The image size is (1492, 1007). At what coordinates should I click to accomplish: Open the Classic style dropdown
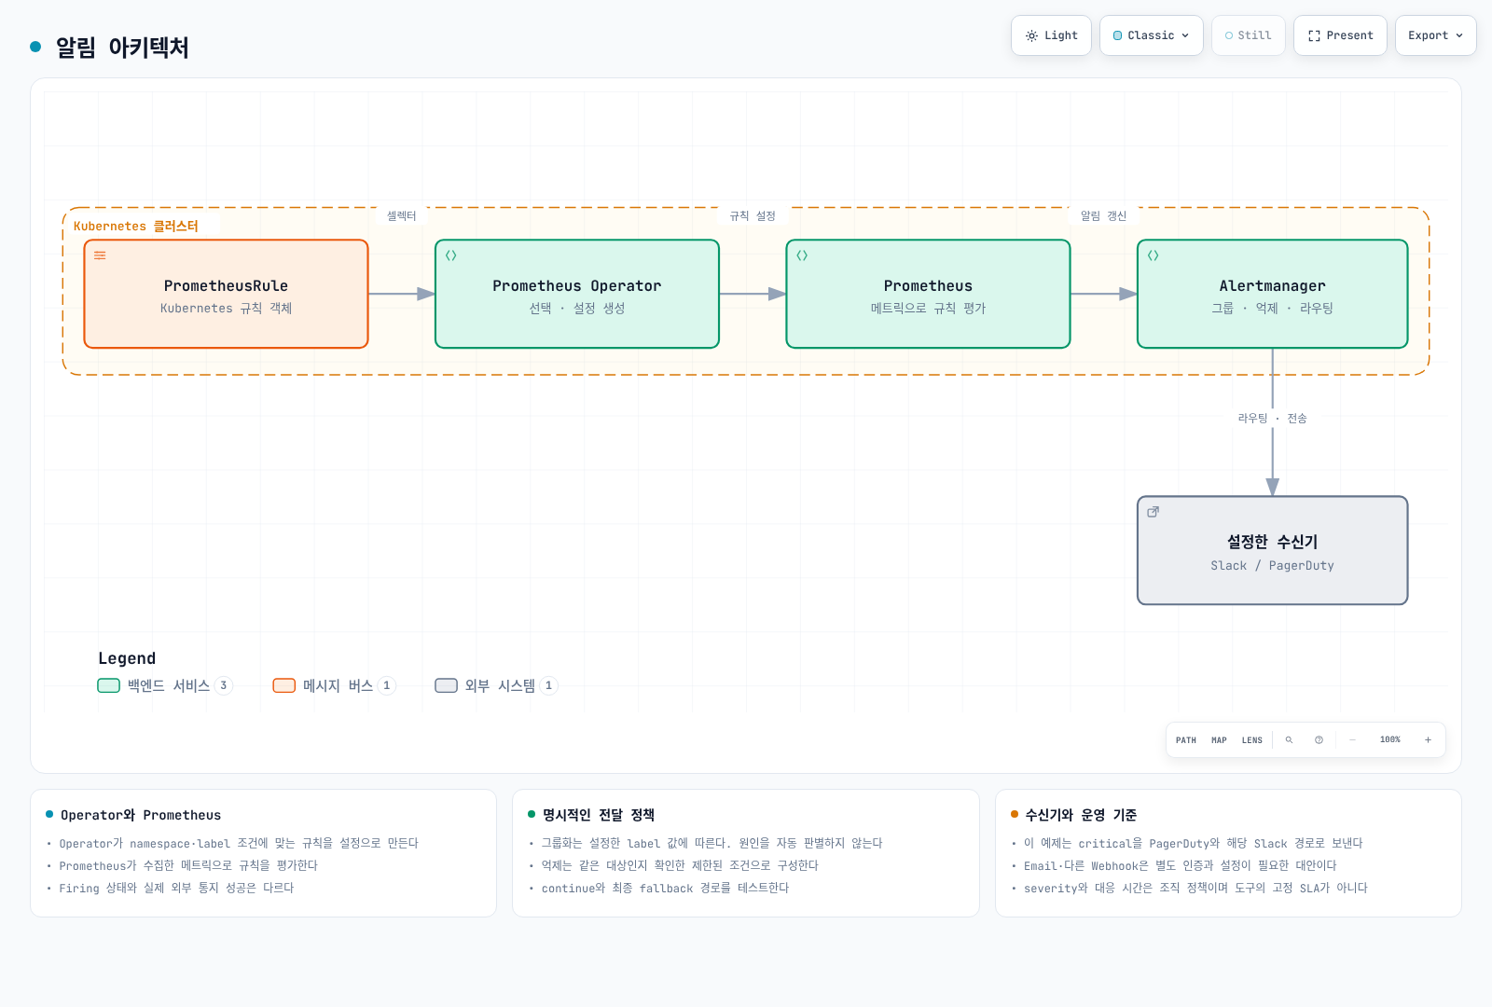point(1152,35)
